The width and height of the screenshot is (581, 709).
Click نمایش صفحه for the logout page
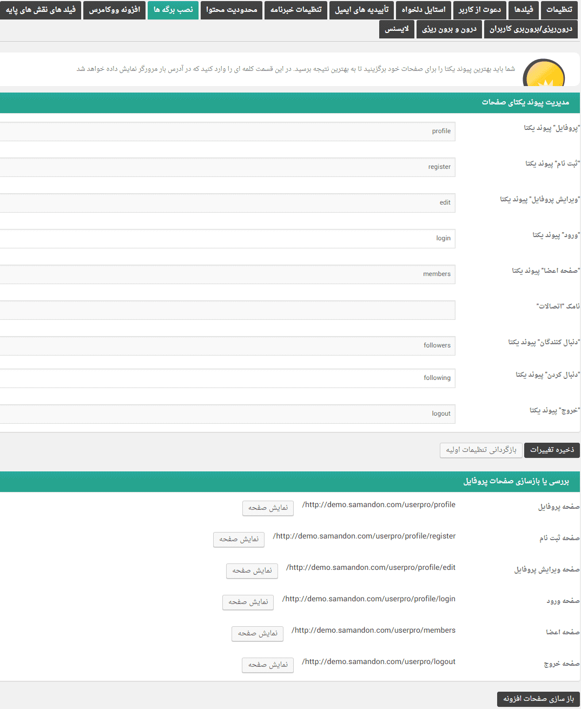[x=268, y=665]
